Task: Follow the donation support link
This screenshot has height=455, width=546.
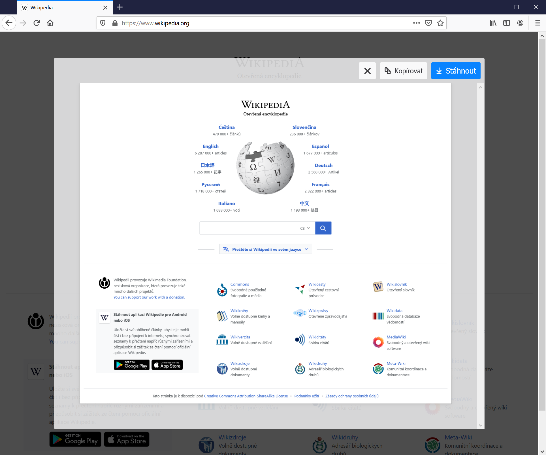Action: click(x=149, y=297)
